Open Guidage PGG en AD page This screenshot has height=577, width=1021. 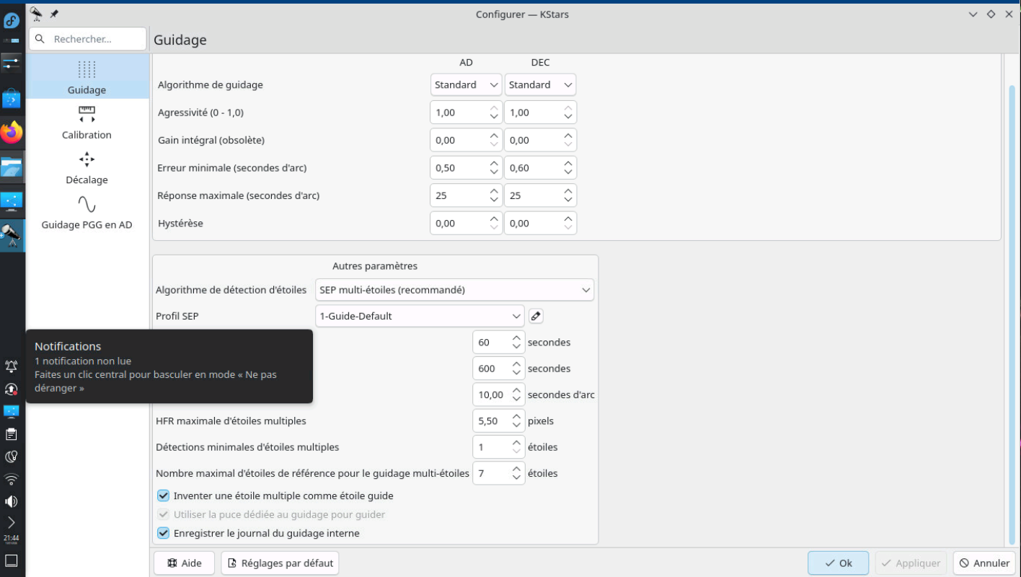point(87,213)
